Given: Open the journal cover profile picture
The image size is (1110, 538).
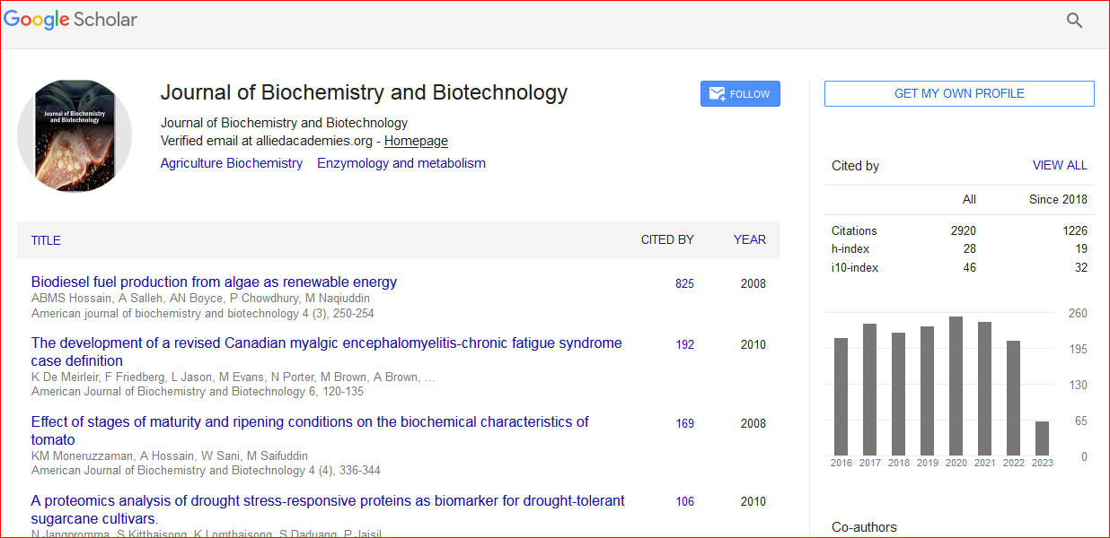Looking at the screenshot, I should pyautogui.click(x=75, y=135).
